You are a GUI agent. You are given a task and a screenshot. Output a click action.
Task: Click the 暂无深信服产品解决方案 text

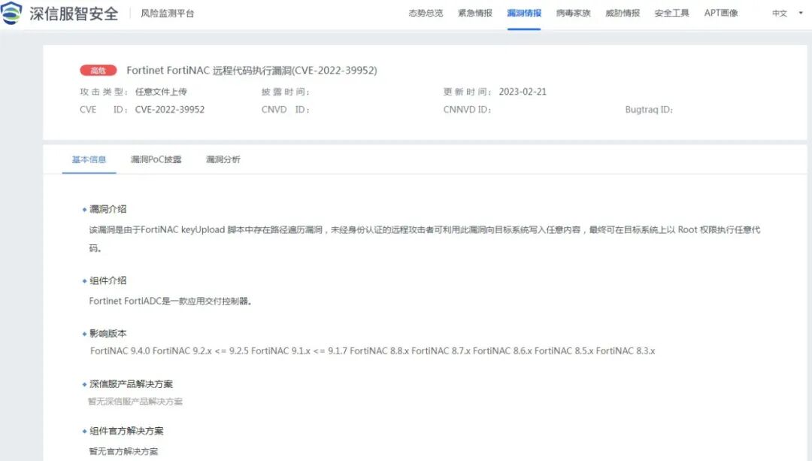(x=135, y=402)
